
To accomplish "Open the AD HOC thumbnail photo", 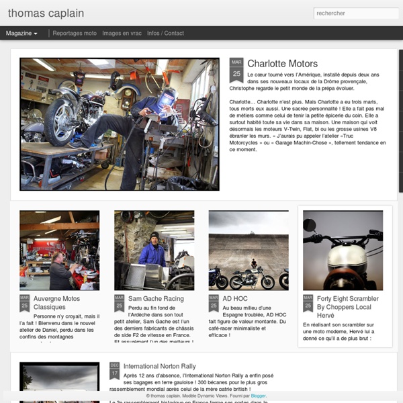I will coord(249,251).
